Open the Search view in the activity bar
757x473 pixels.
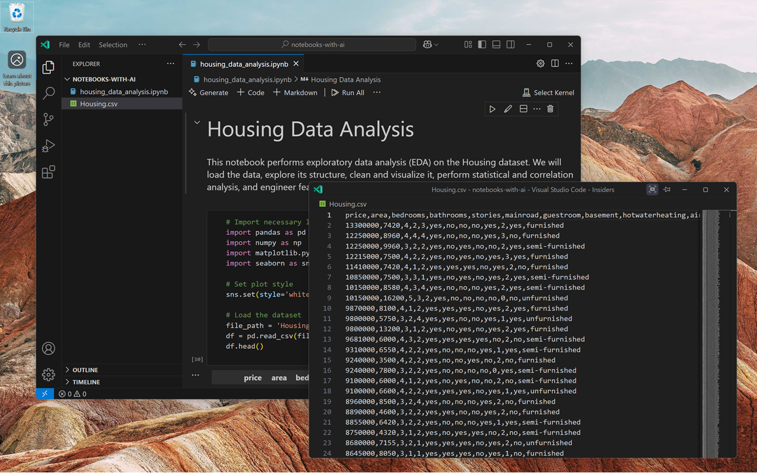(x=48, y=93)
